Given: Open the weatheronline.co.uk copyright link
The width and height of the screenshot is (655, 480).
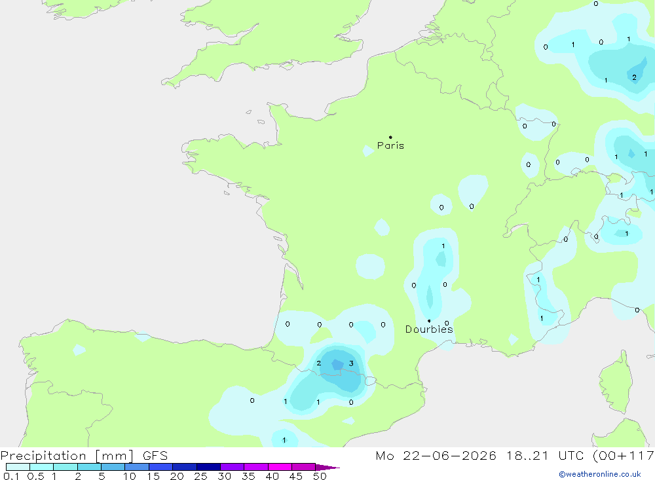Looking at the screenshot, I should coord(600,474).
